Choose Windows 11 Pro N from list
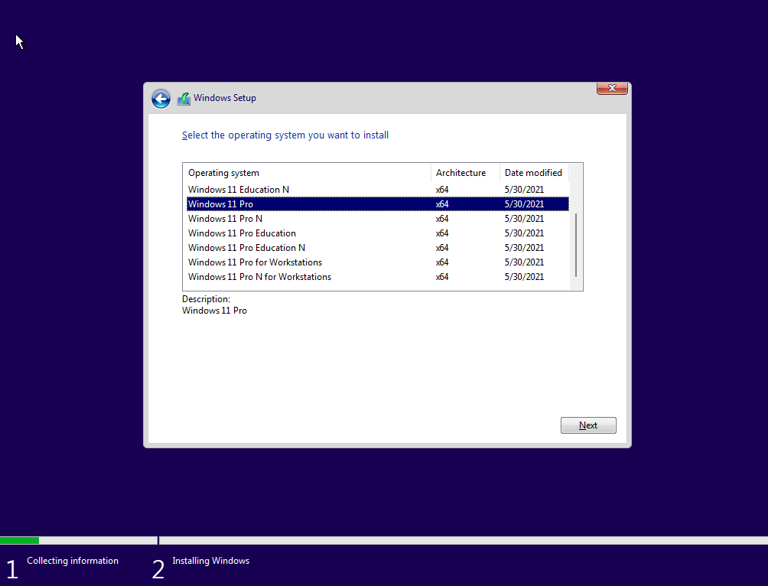Image resolution: width=768 pixels, height=586 pixels. [226, 219]
